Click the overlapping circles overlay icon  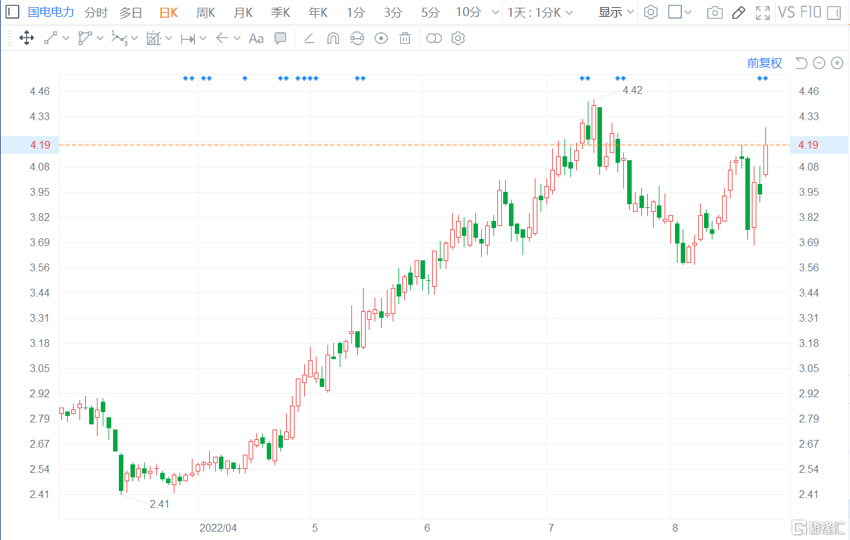434,38
